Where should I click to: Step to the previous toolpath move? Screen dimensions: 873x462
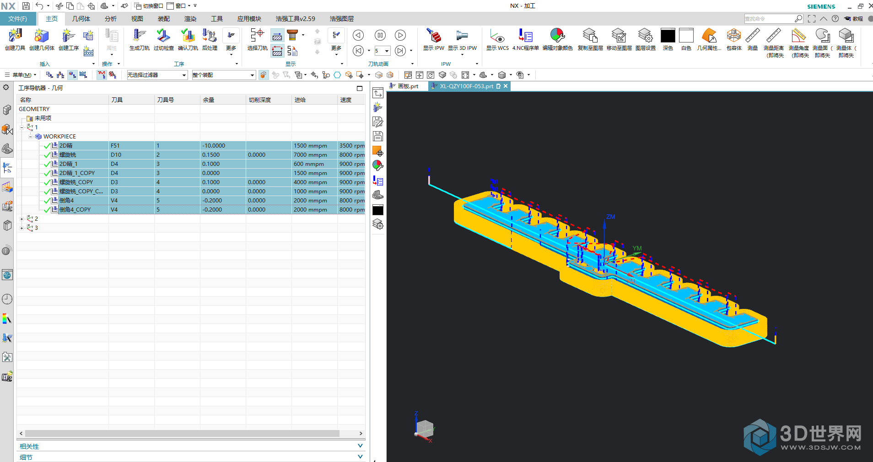359,51
